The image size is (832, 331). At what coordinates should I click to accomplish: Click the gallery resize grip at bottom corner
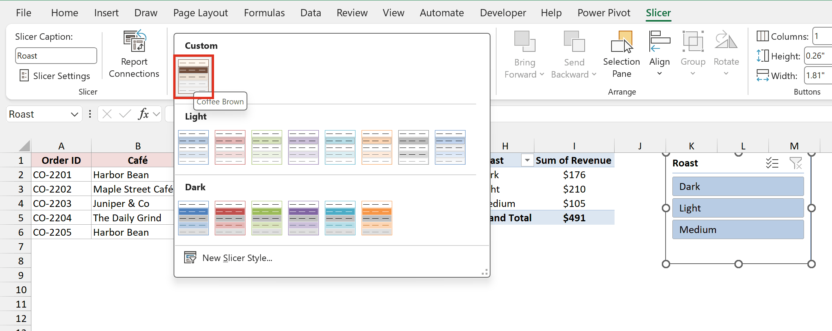click(x=484, y=272)
